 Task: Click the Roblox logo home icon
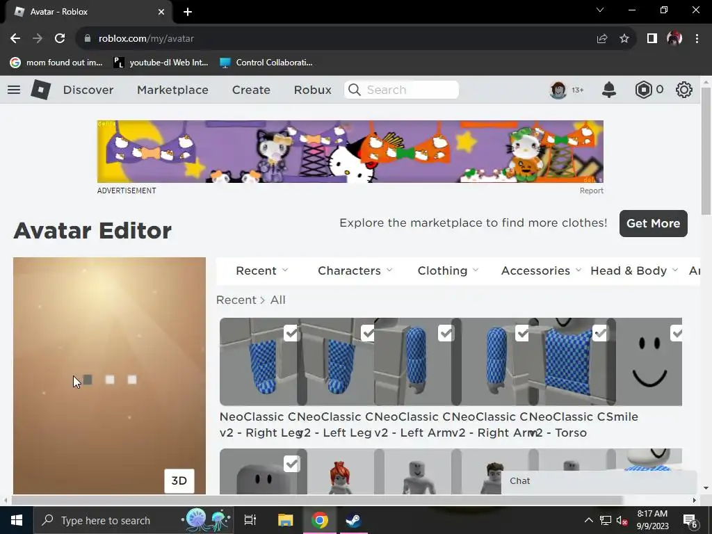[40, 90]
